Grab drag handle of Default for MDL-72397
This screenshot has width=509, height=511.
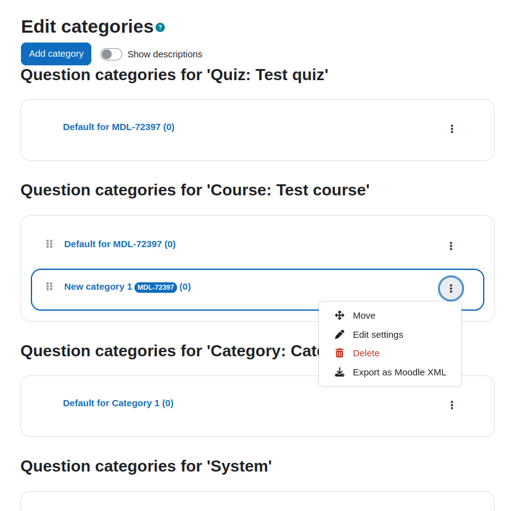[x=49, y=243]
